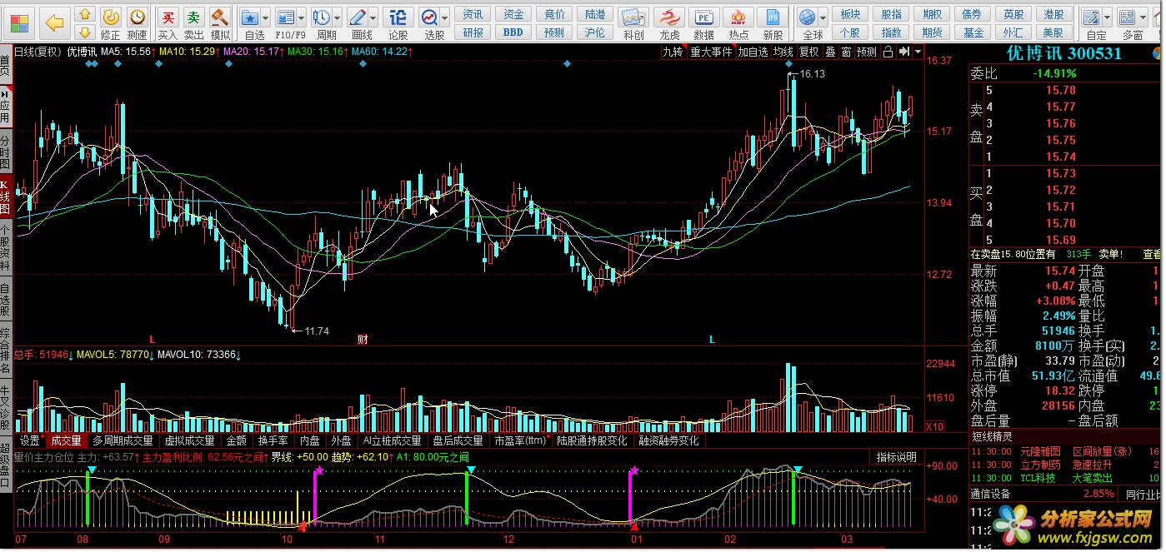Open the 多窗 multi-window icon
Viewport: 1166px width, 552px height.
point(1128,17)
